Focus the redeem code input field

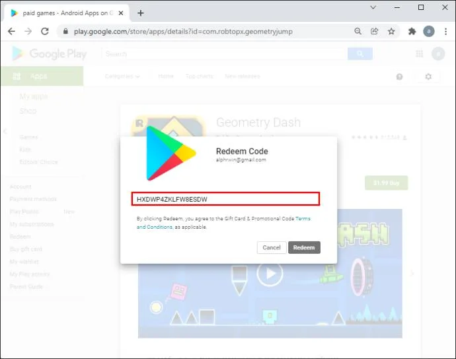[225, 199]
